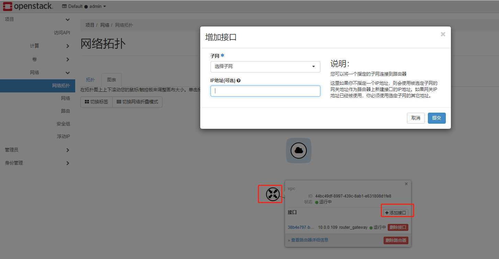Image resolution: width=499 pixels, height=259 pixels.
Task: Click the vpc router name in popup
Action: point(292,189)
